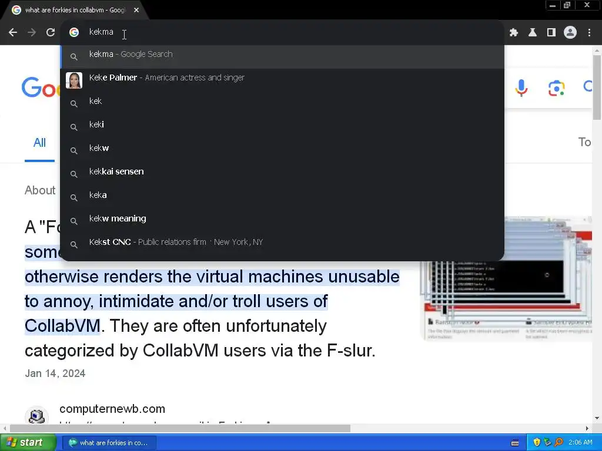
Task: Open Chrome's three-dot menu
Action: 589,33
